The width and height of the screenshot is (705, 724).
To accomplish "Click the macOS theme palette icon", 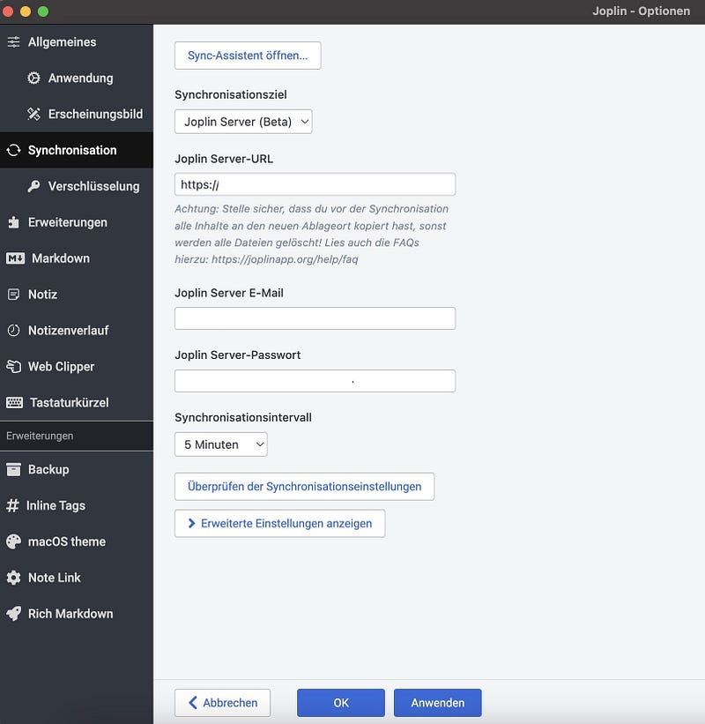I will click(x=13, y=541).
